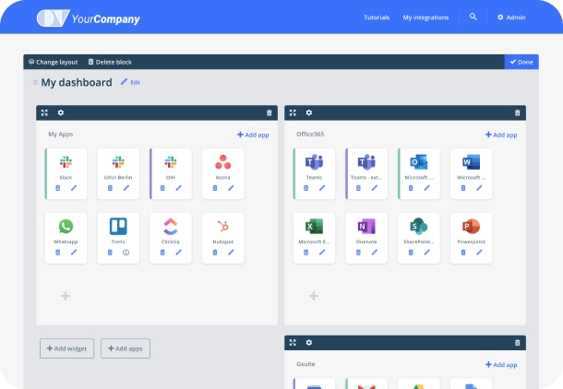Open the SharePoint app tile
Screen dimensions: 563x389
[x=419, y=238]
